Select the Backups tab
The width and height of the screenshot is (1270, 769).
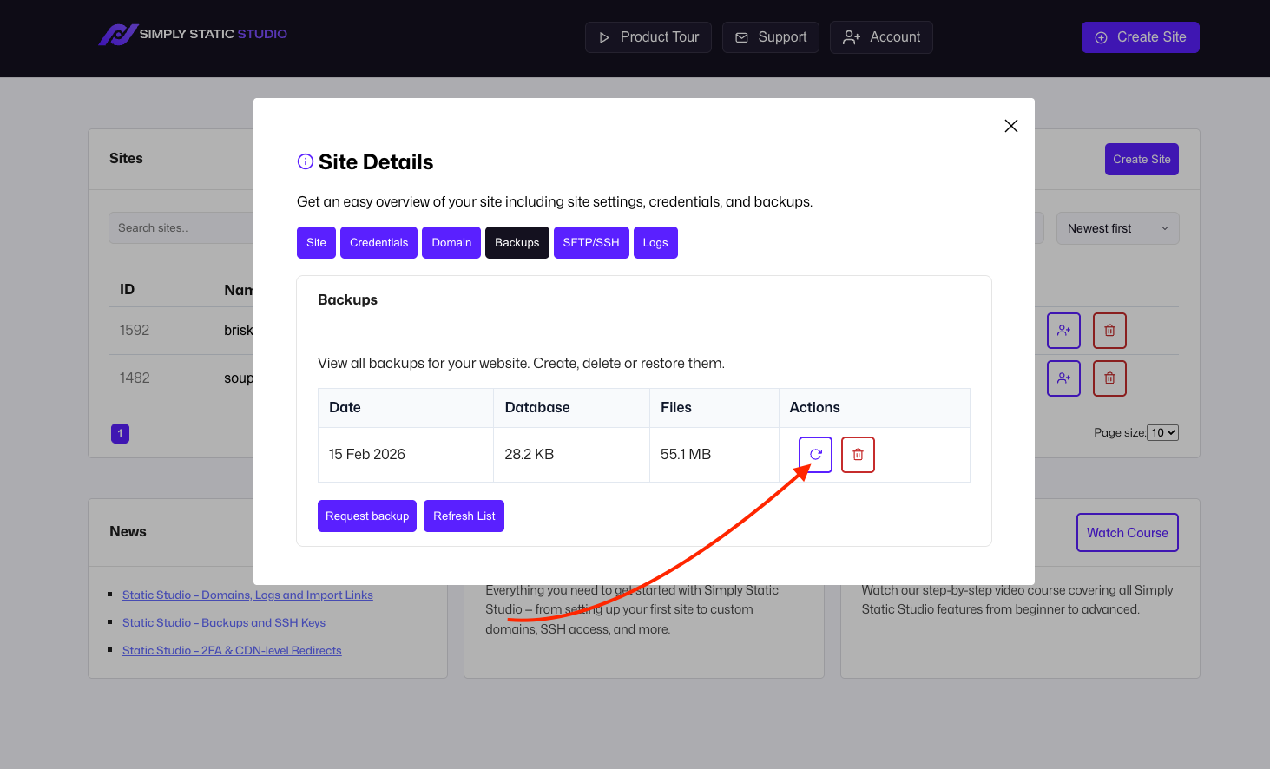[x=517, y=243]
